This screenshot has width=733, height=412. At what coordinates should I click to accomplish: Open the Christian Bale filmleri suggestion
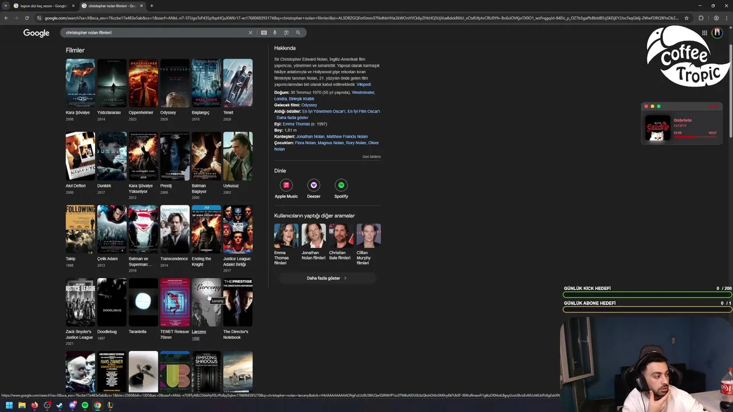(341, 241)
